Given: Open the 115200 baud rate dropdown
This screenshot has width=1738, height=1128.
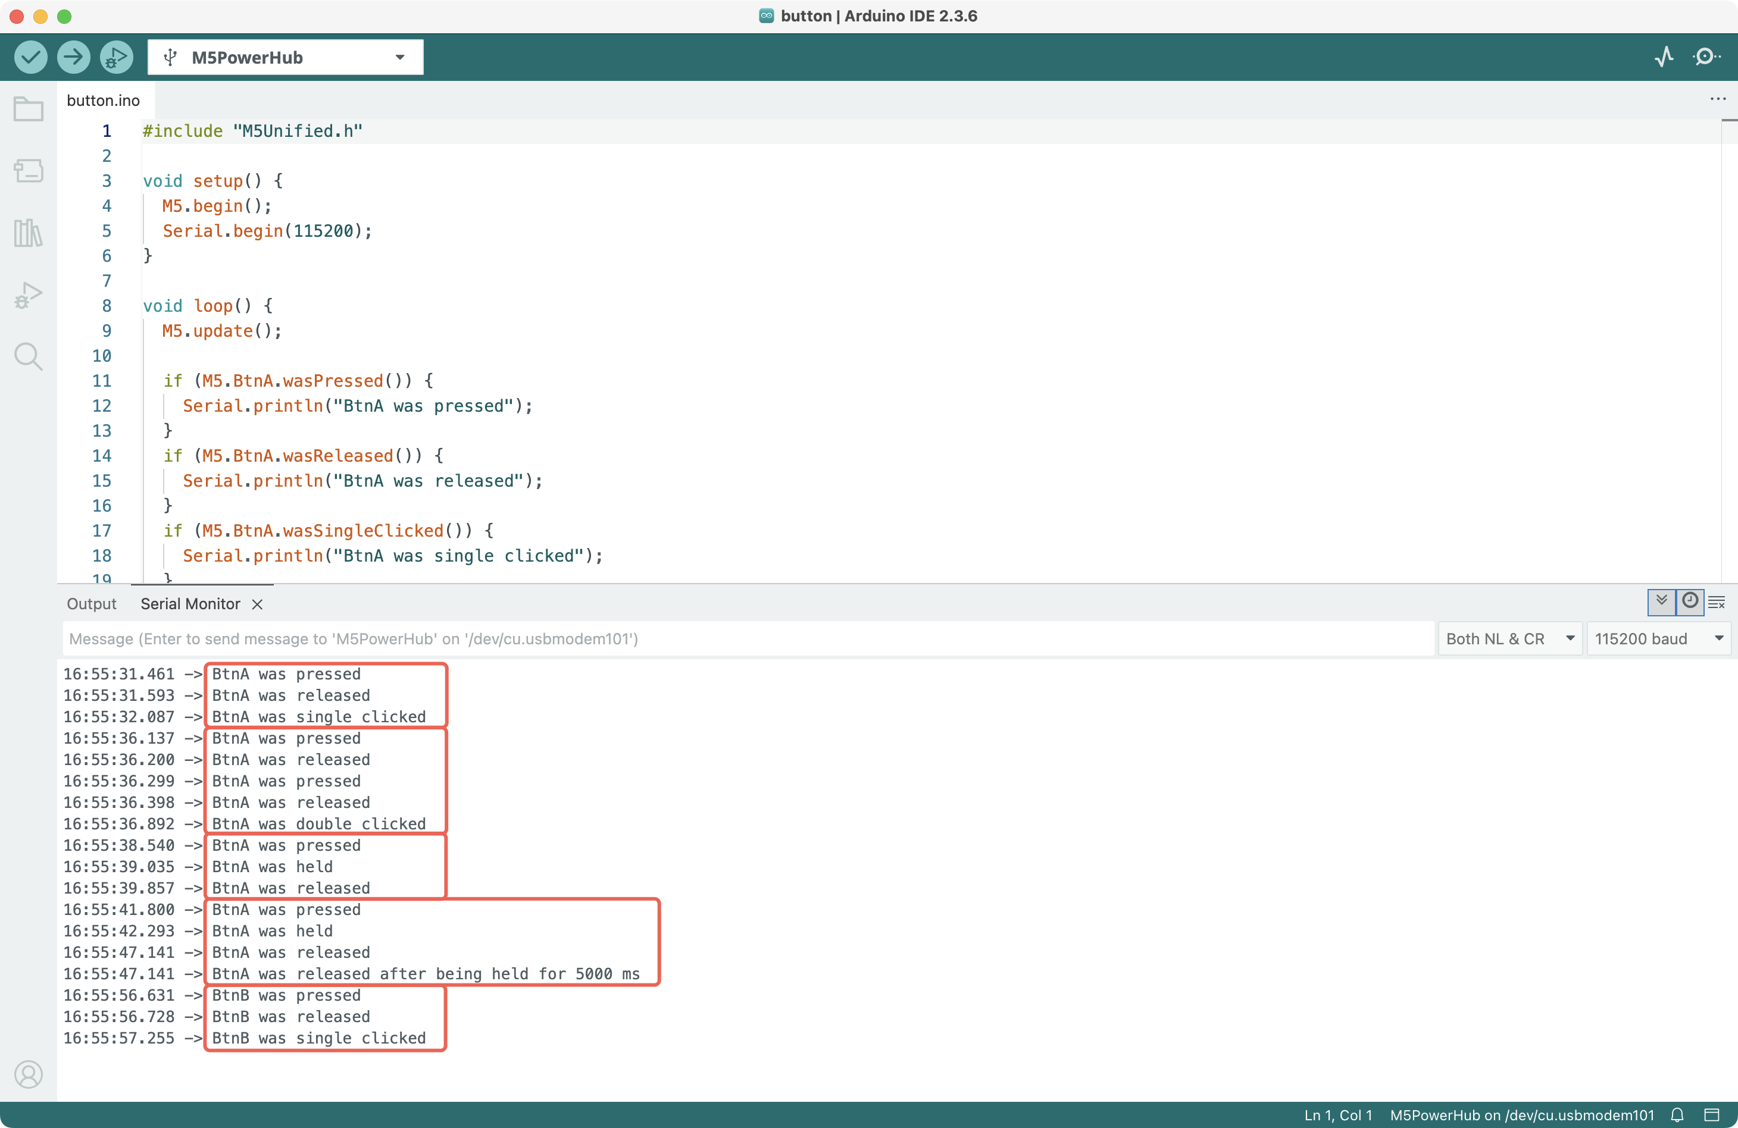Looking at the screenshot, I should coord(1658,639).
